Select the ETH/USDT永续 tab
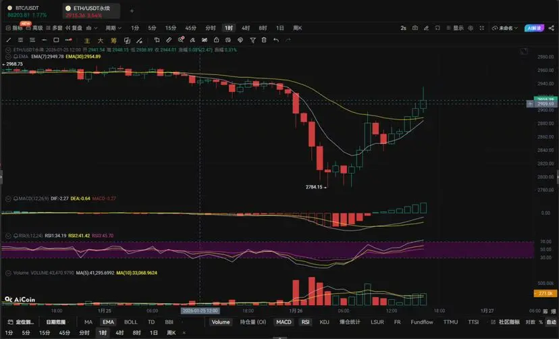Screen dimensions: 559x339 [x=91, y=11]
